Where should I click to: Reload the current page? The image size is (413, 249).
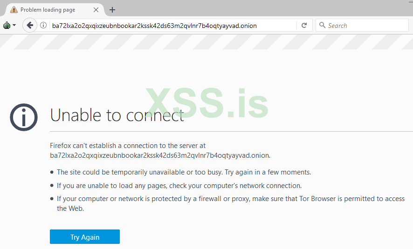pos(304,26)
